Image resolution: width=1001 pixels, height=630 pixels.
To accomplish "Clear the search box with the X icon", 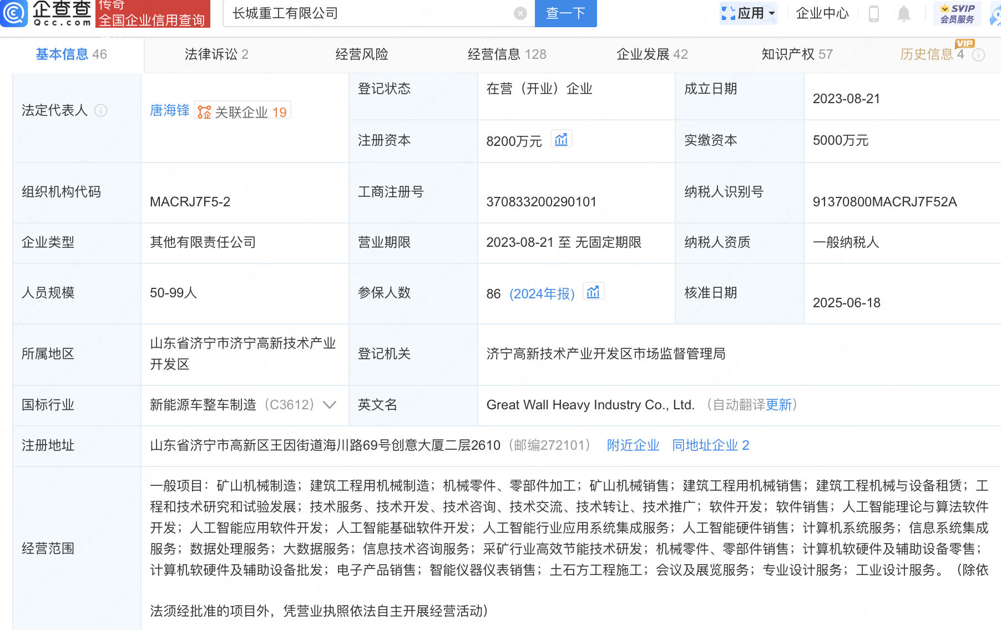I will (520, 13).
